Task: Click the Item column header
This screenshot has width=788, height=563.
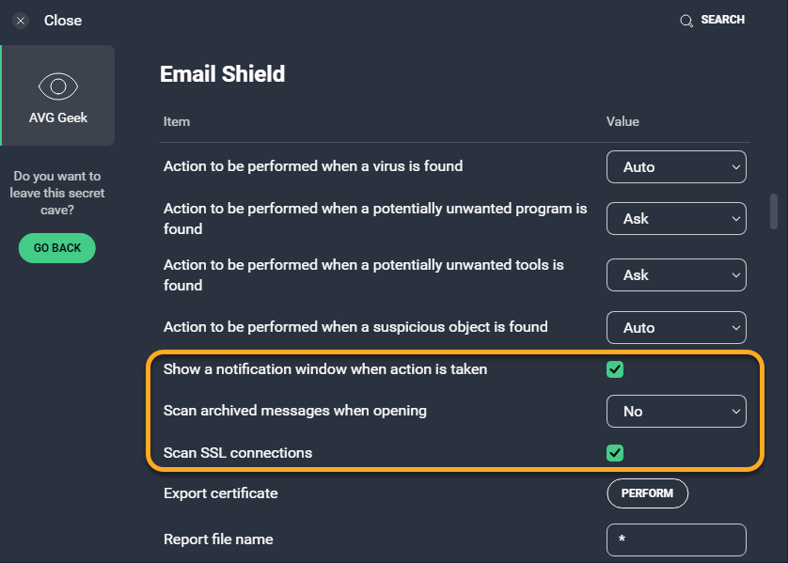Action: pos(177,121)
